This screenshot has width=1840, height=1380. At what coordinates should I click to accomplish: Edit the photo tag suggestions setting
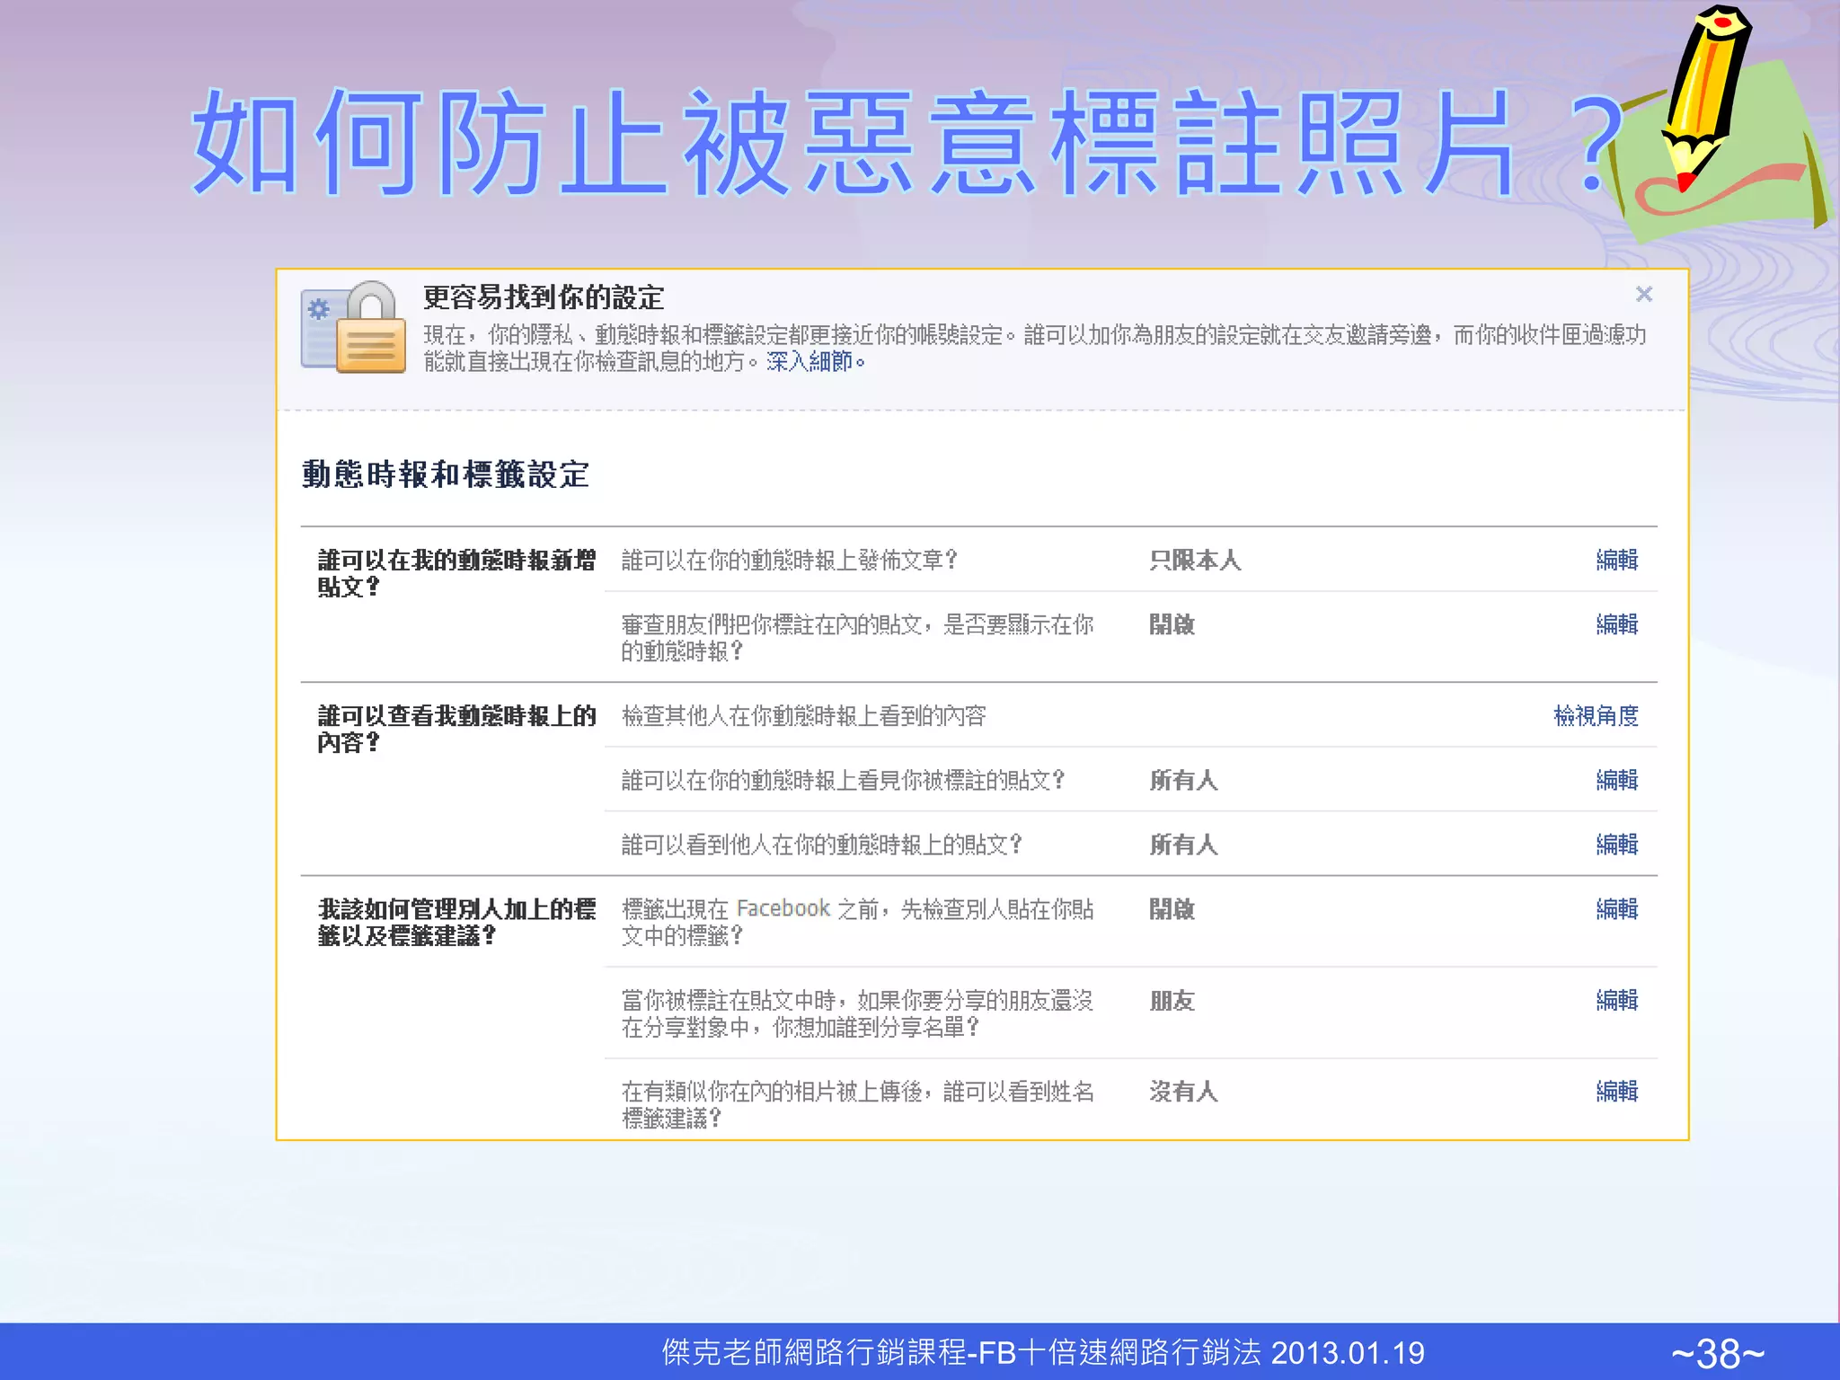[1616, 1092]
